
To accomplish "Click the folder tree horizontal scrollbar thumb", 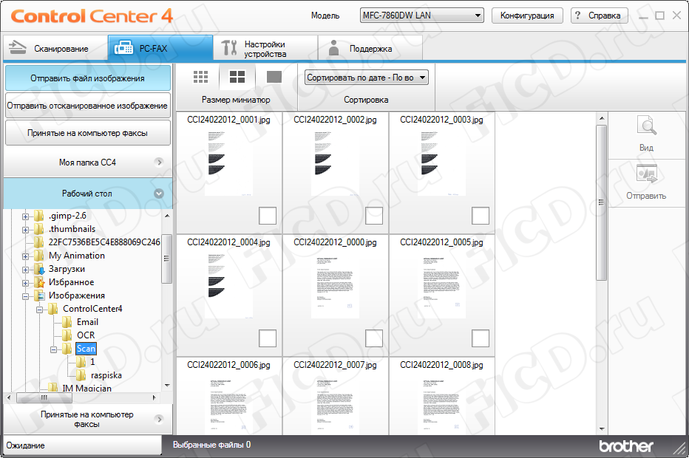I will (x=44, y=398).
